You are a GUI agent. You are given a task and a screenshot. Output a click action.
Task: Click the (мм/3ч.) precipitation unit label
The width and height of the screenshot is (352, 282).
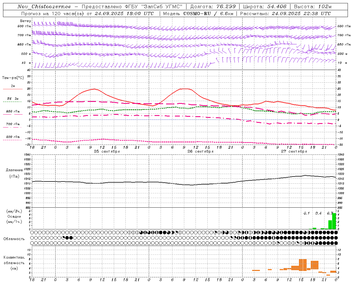pos(14,211)
